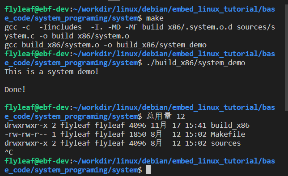288x176 pixels.
Task: Click the 'build_x86/.system.o.d' text in the gcc line
Action: point(187,27)
